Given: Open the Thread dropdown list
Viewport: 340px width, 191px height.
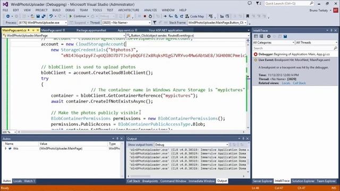Looking at the screenshot, I should point(149,22).
